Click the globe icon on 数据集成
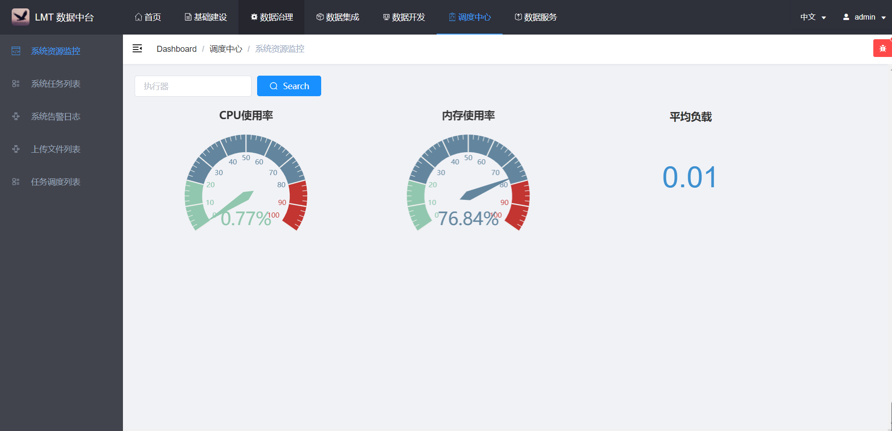Screen dimensions: 892x431 319,17
